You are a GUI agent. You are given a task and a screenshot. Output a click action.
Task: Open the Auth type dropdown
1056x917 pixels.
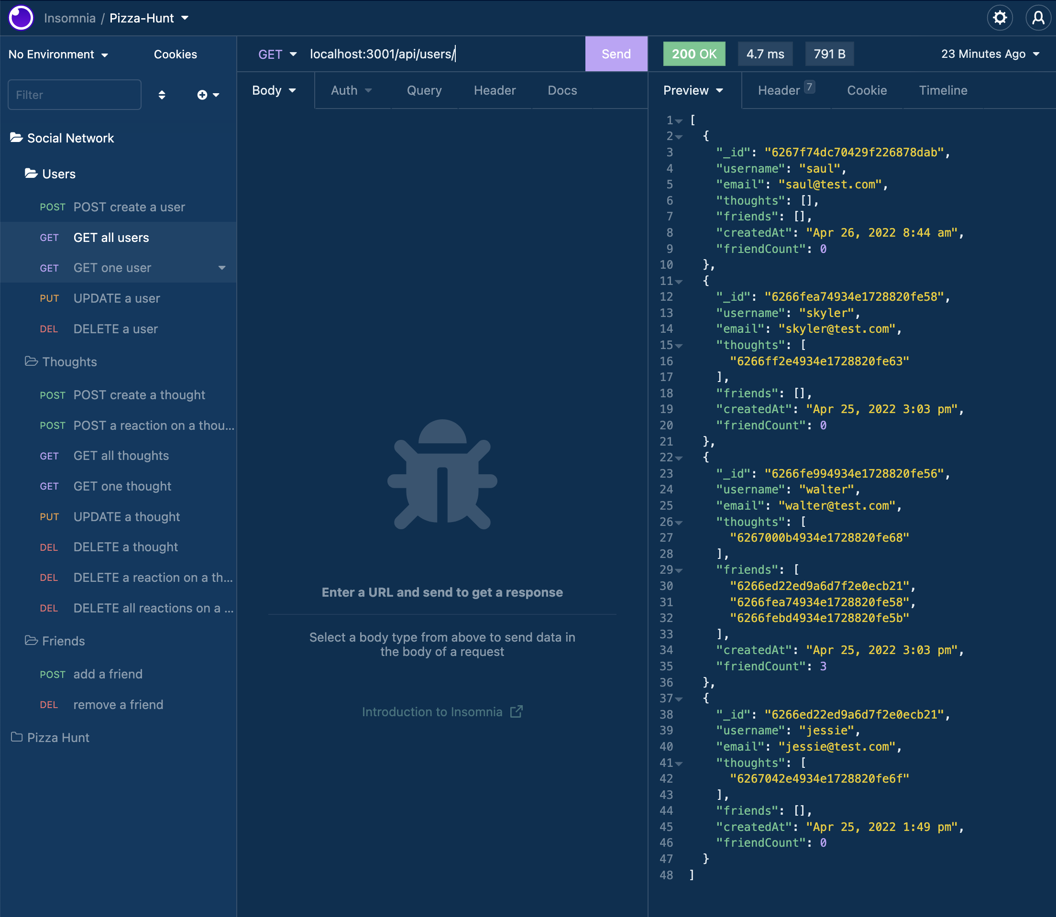click(351, 90)
